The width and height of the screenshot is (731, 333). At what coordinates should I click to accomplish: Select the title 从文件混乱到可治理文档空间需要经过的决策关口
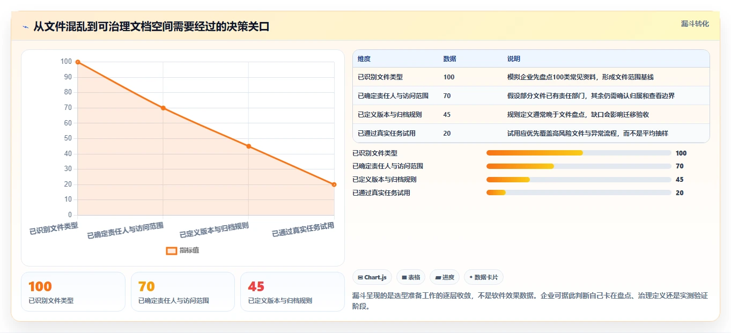tap(151, 27)
